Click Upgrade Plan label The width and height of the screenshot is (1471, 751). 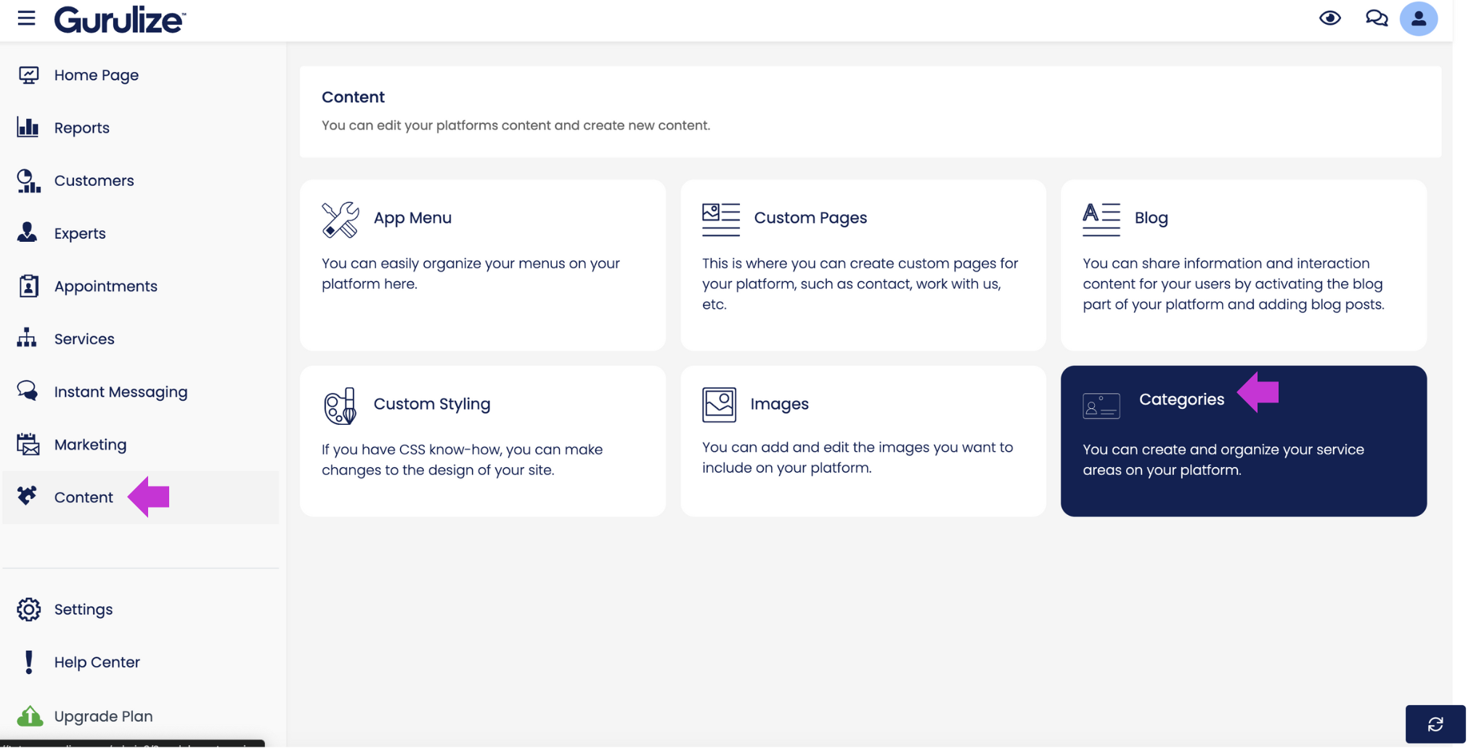pyautogui.click(x=104, y=716)
